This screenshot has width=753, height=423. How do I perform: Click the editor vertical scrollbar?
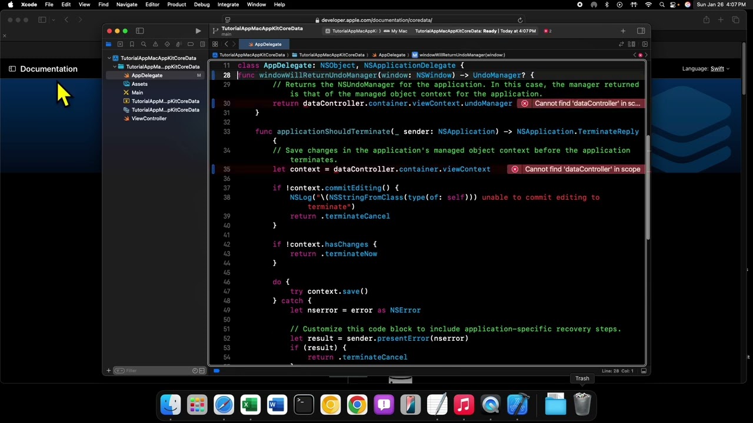(x=647, y=188)
